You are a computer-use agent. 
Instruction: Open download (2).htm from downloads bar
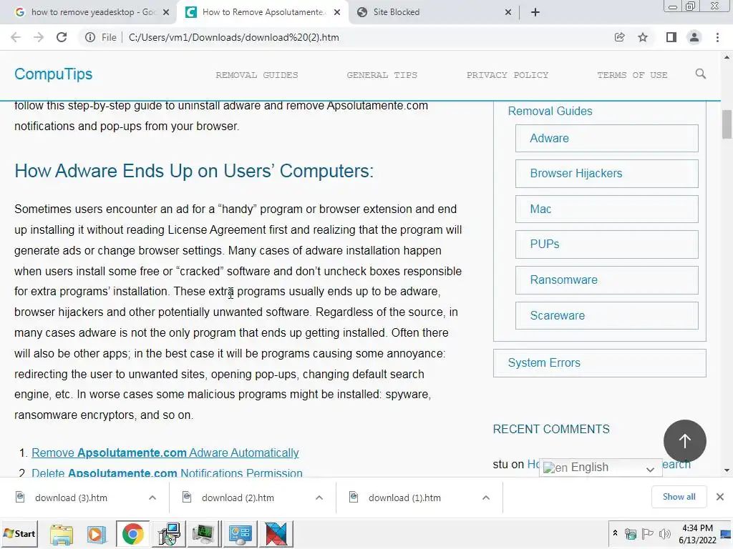click(237, 498)
